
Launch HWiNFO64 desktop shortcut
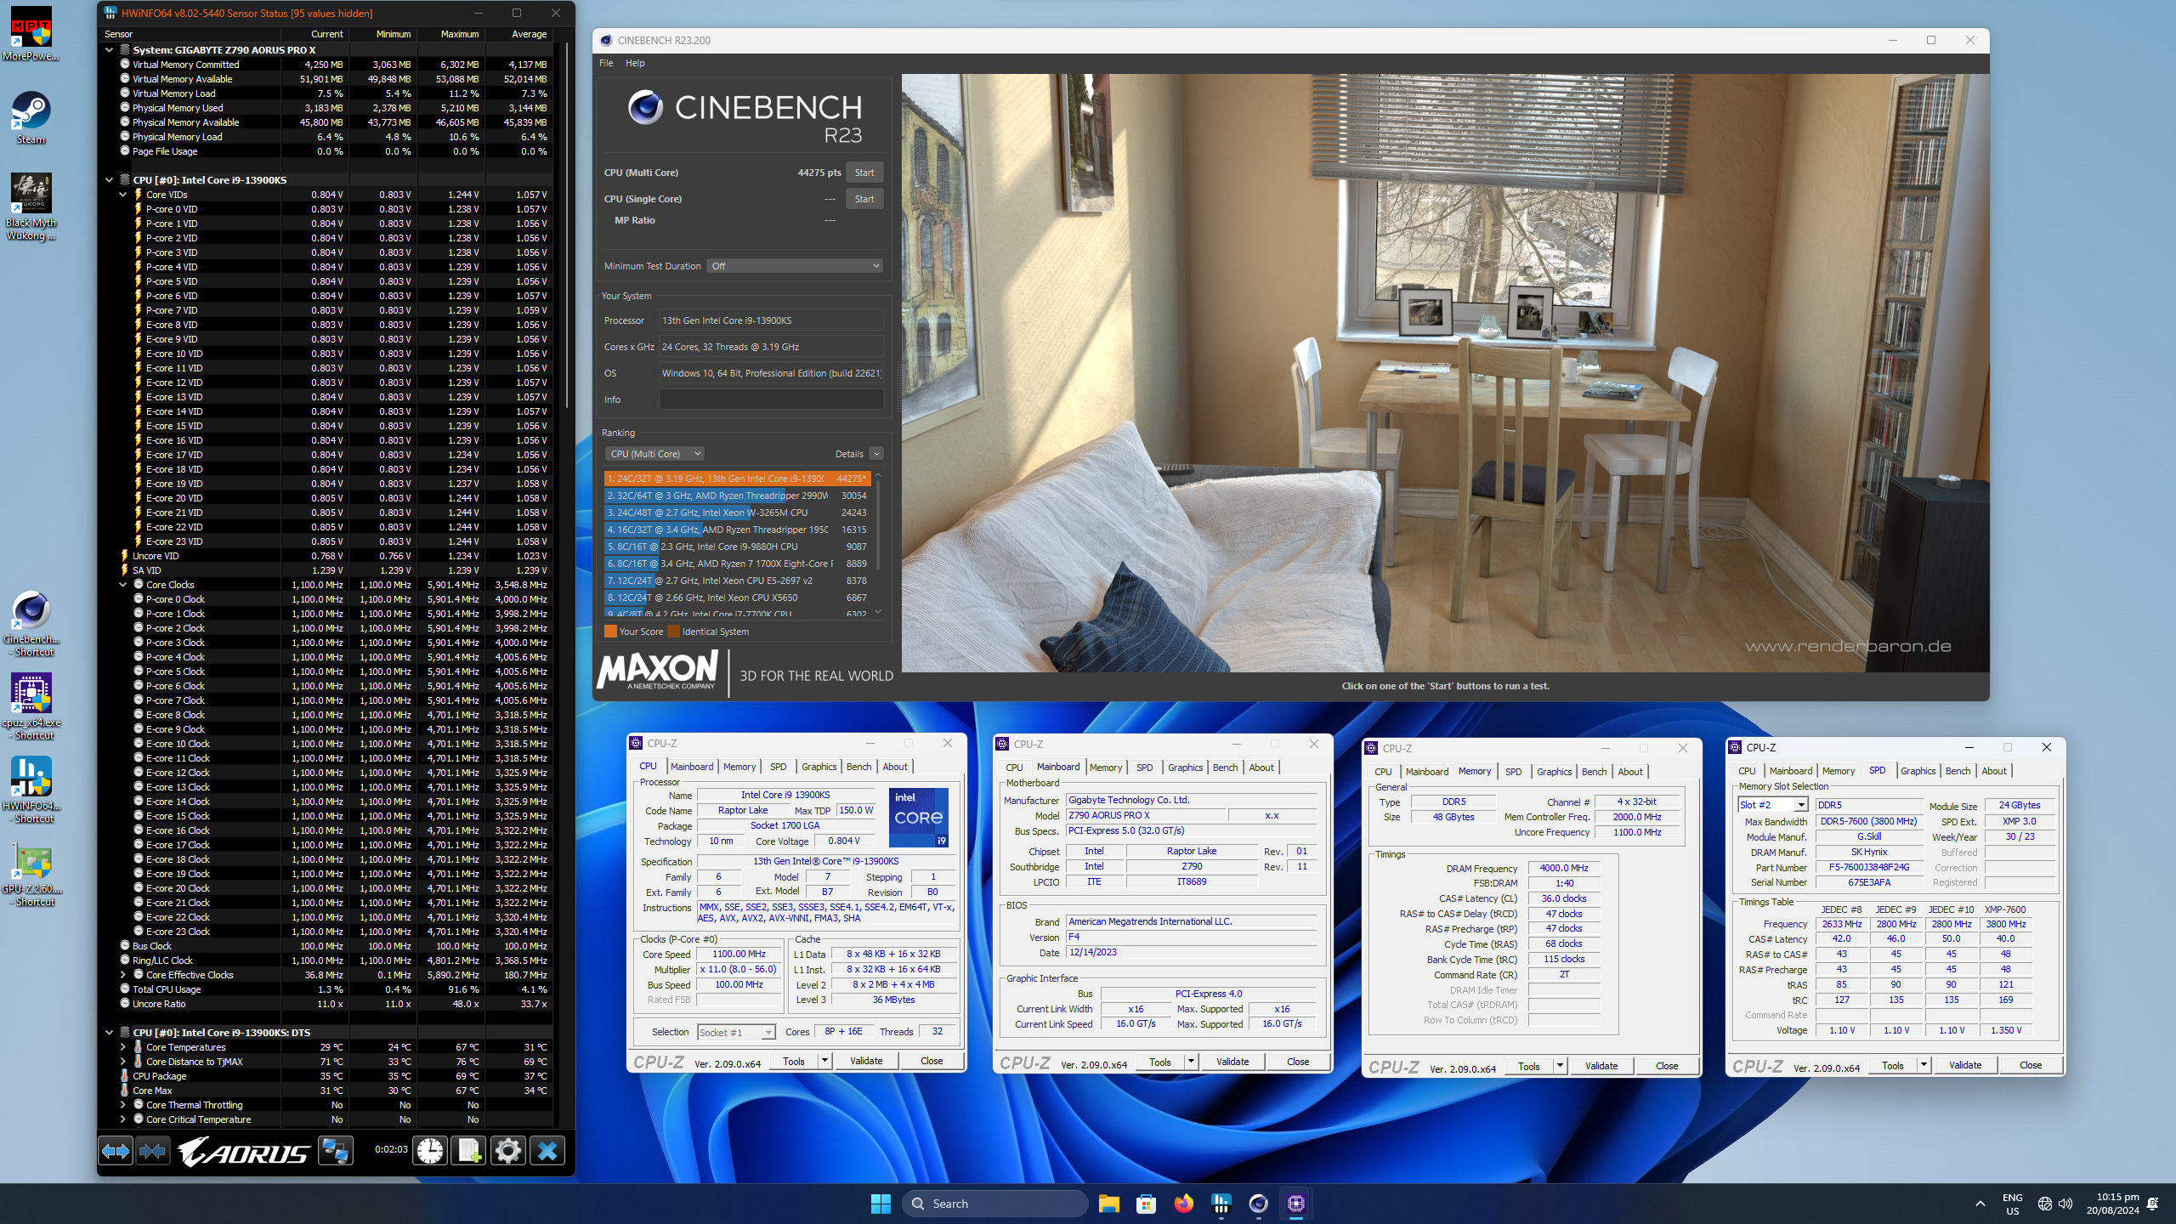32,790
